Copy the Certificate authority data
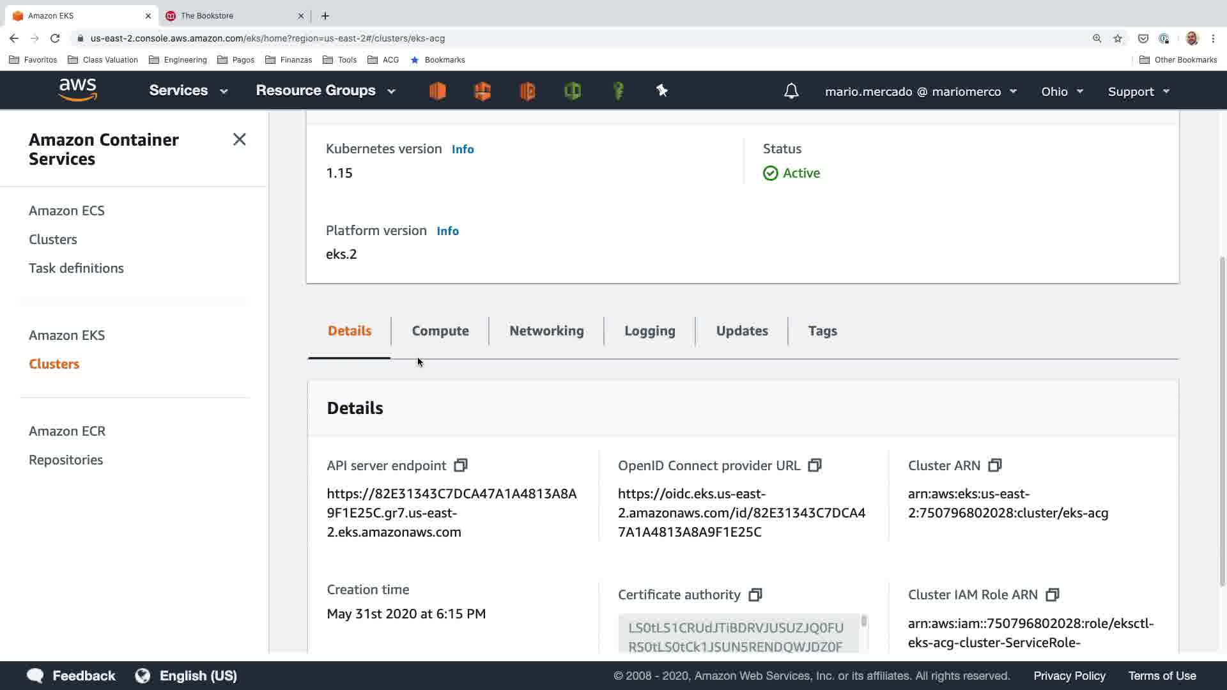This screenshot has width=1227, height=690. tap(755, 595)
